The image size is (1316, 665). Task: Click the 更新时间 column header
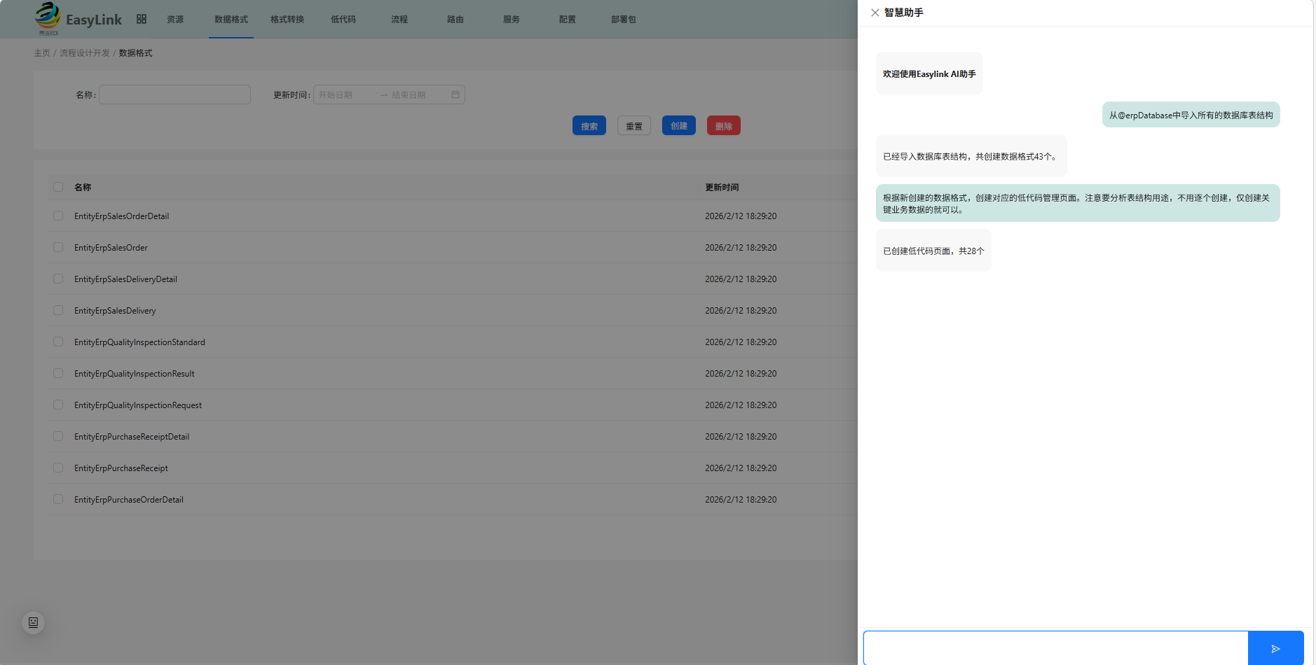(x=722, y=188)
